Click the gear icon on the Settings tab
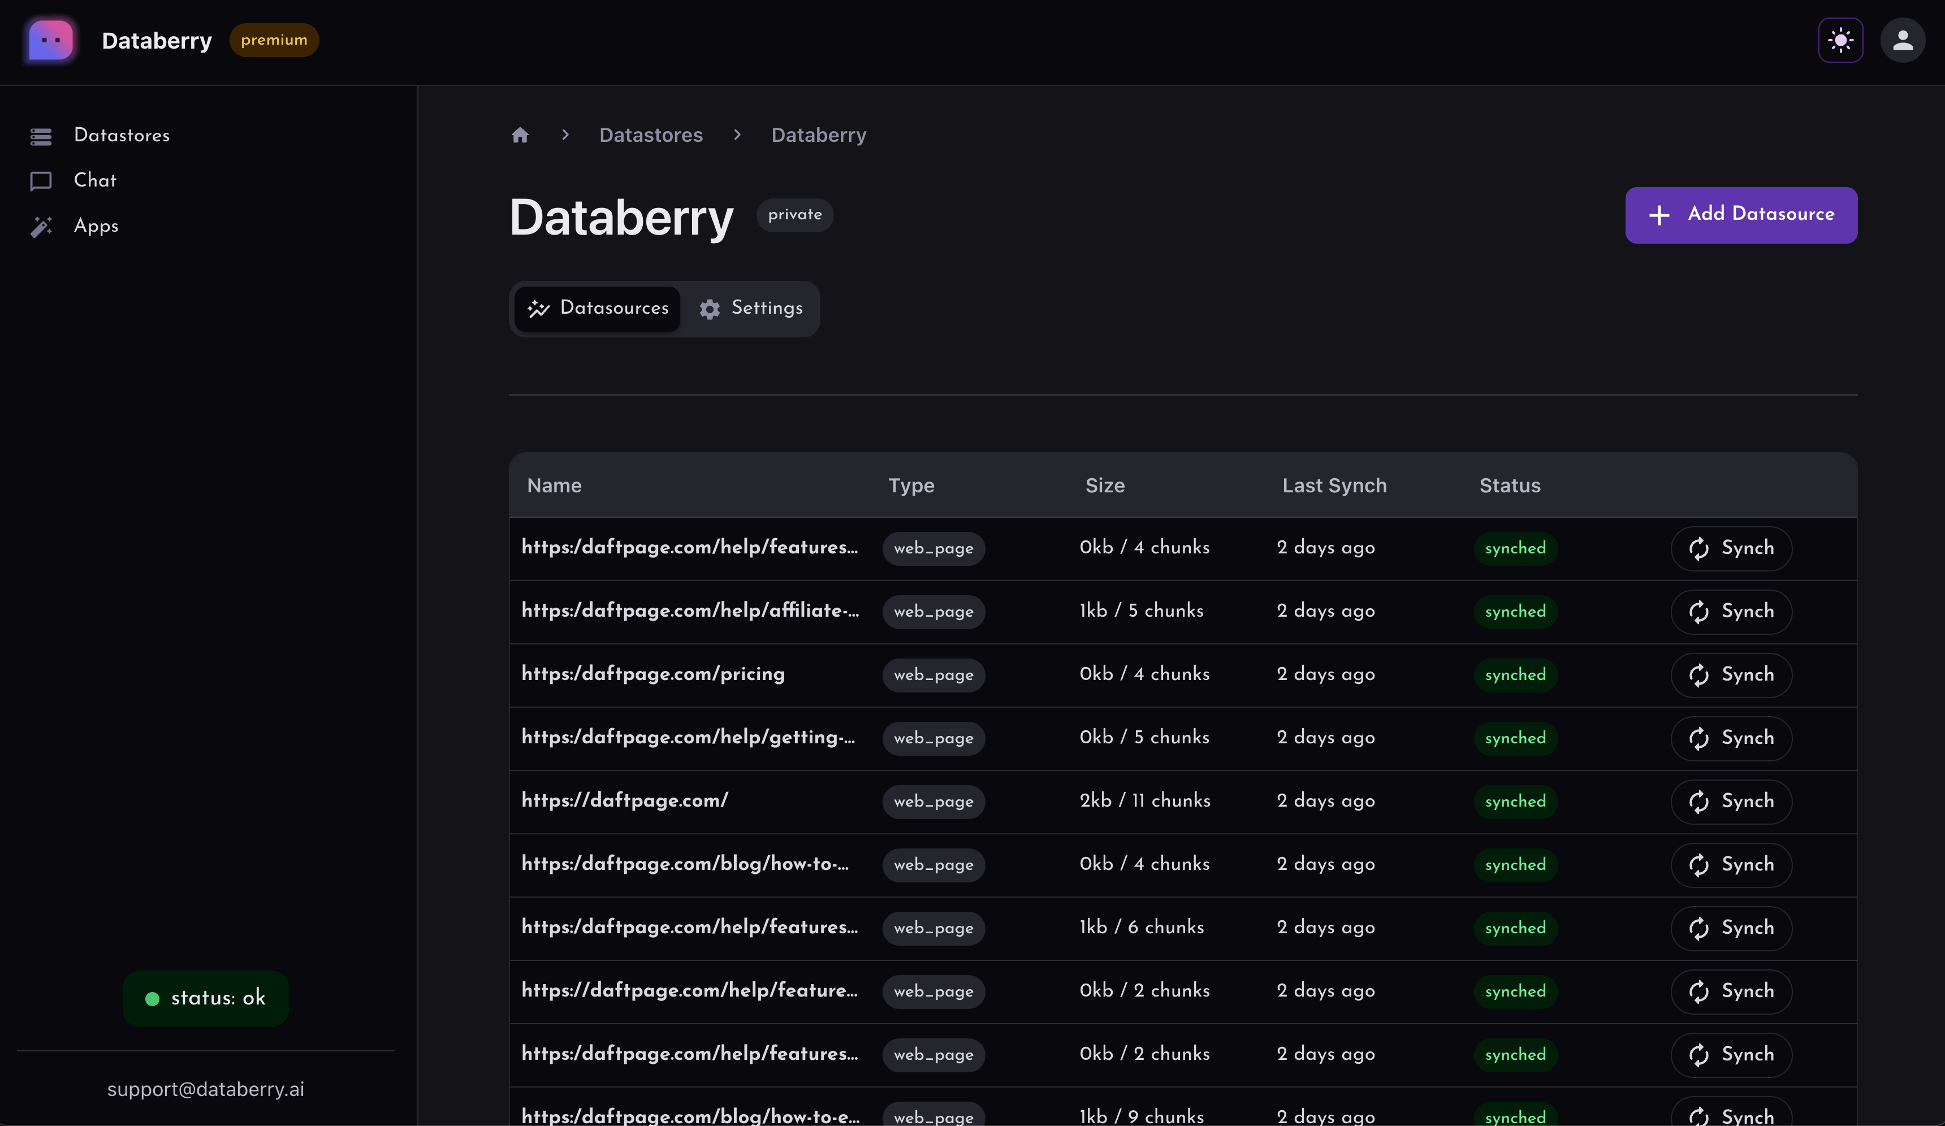Image resolution: width=1945 pixels, height=1126 pixels. point(710,309)
